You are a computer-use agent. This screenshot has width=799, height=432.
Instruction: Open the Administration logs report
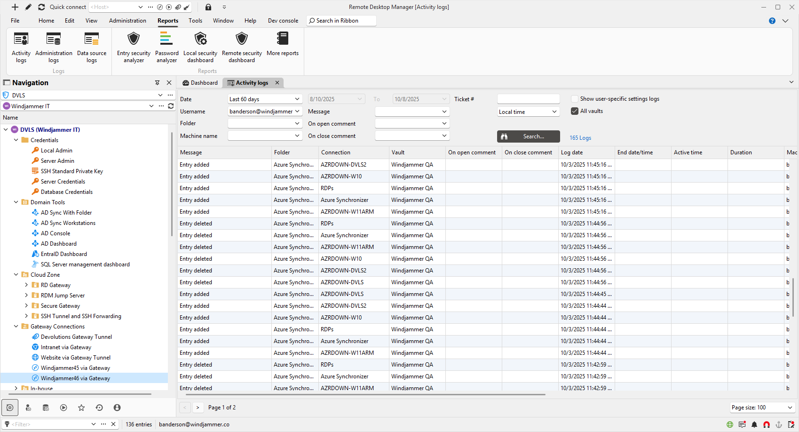(54, 47)
